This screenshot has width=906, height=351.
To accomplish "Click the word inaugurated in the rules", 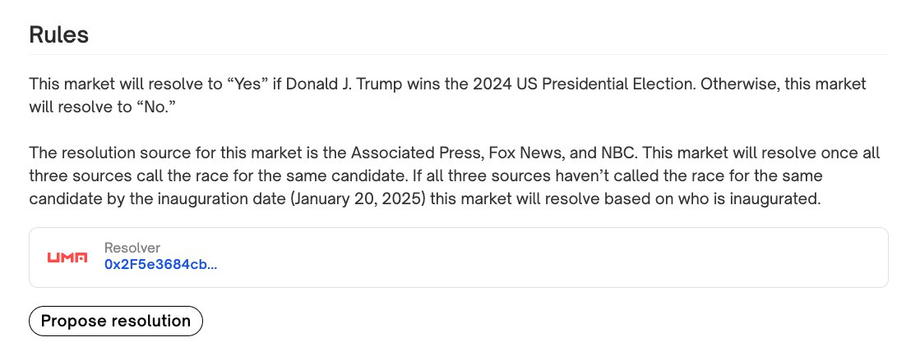I will click(x=776, y=198).
